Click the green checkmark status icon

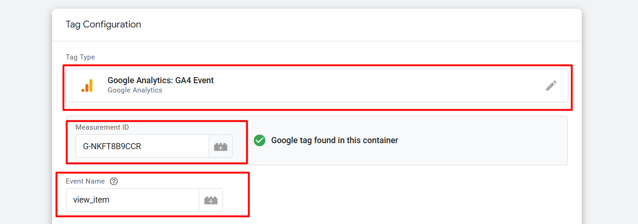(260, 140)
